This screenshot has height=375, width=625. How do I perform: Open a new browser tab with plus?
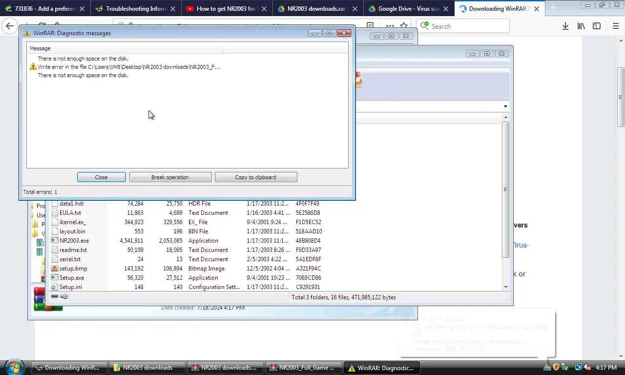tap(553, 8)
